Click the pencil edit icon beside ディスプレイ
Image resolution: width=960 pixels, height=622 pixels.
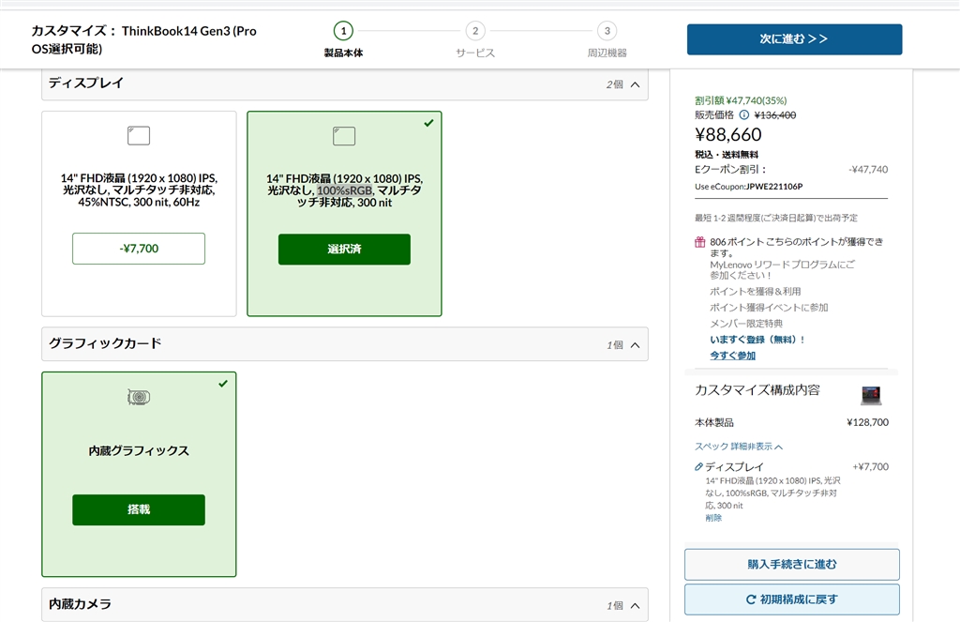[x=698, y=466]
